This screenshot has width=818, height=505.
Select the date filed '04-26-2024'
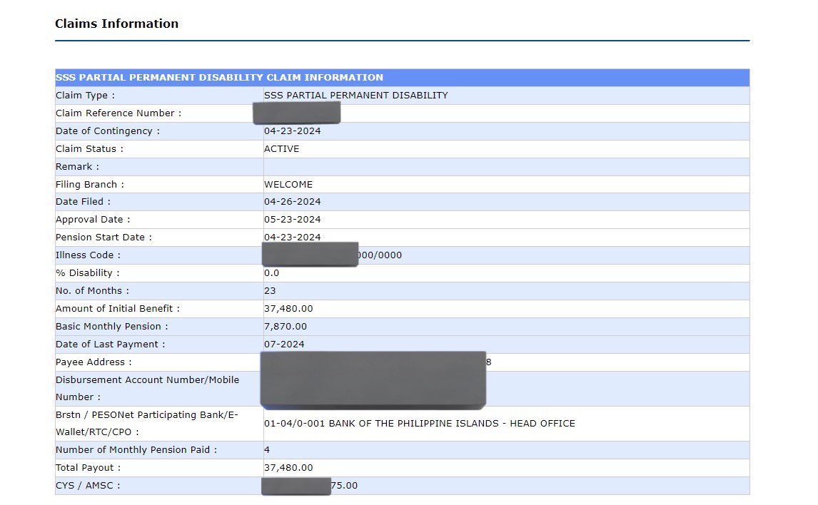click(x=292, y=202)
